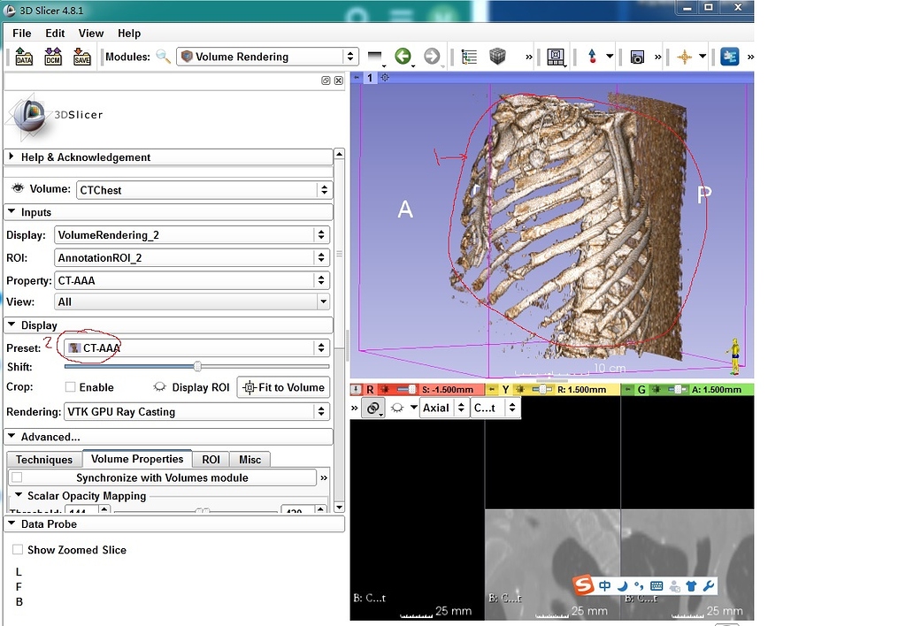Collapse the Display section
Screen dimensions: 906x626
click(168, 325)
